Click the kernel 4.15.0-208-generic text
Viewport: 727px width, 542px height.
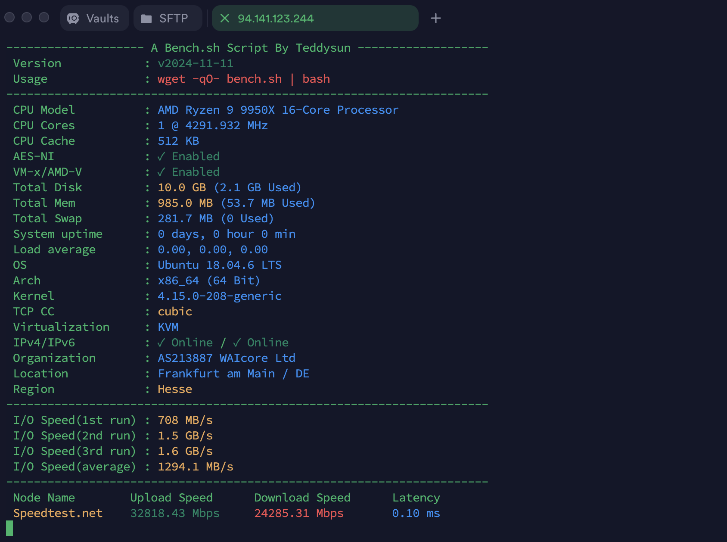[x=220, y=296]
